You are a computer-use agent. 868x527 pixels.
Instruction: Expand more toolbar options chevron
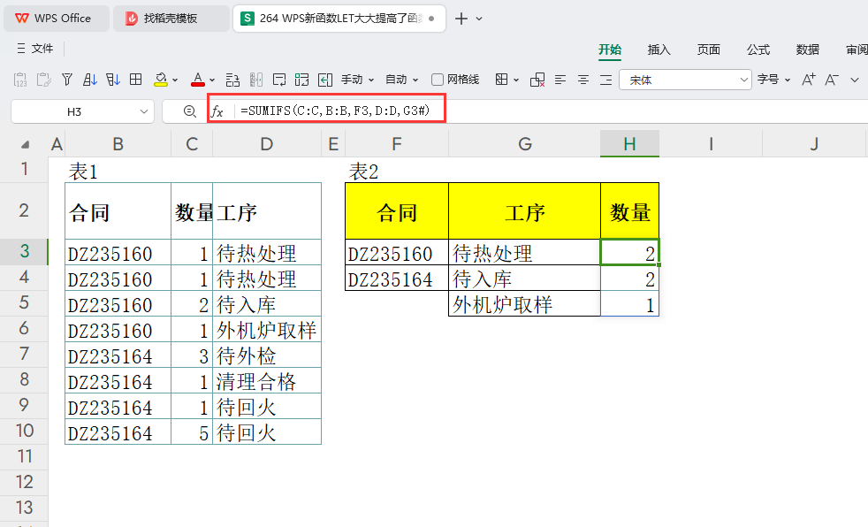point(855,80)
